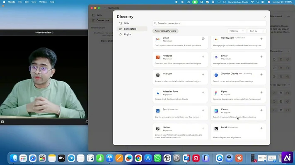
Task: Click the Notion connector logo icon
Action: (158, 129)
